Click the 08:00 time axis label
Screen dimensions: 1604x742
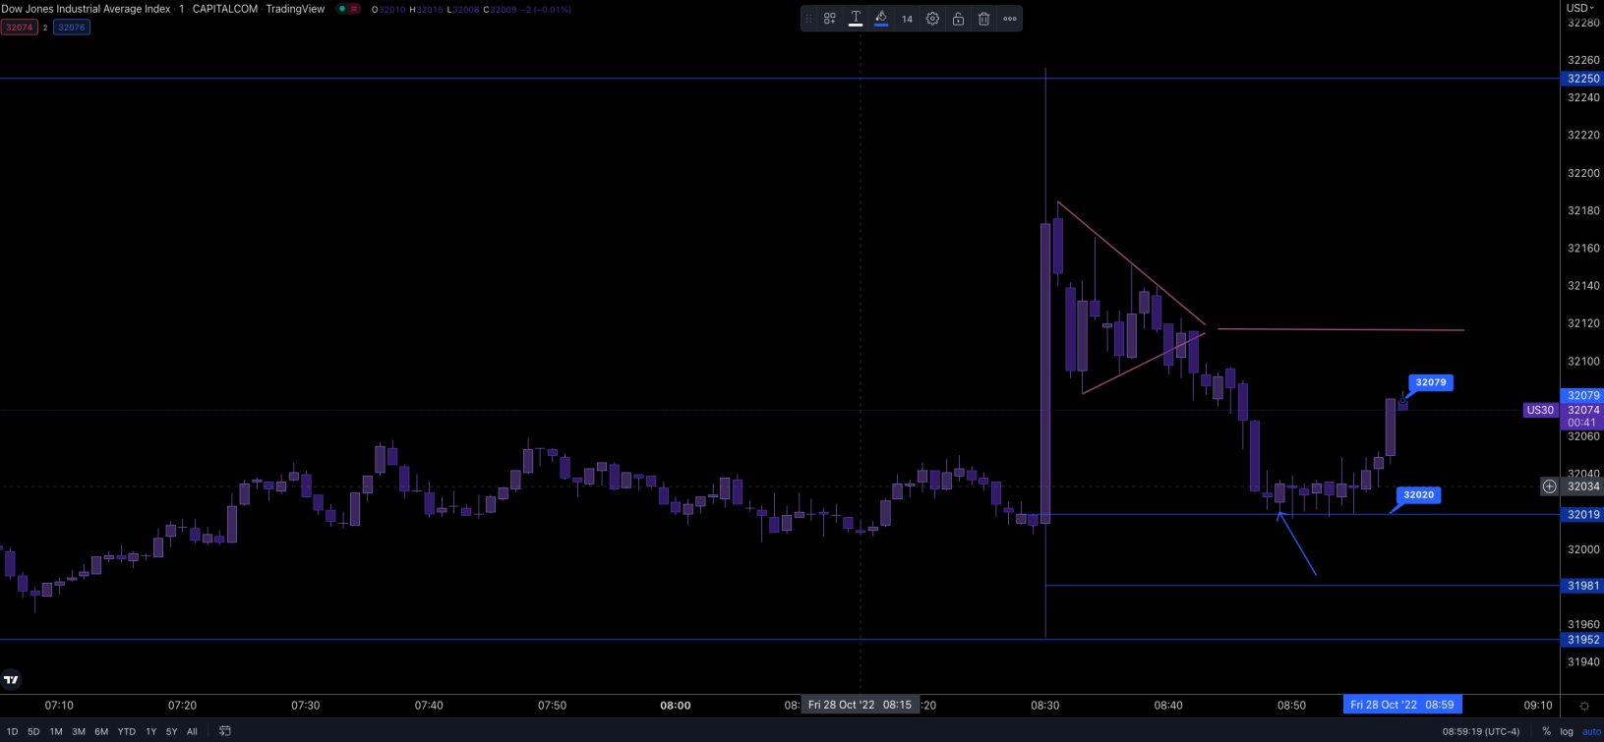(676, 706)
